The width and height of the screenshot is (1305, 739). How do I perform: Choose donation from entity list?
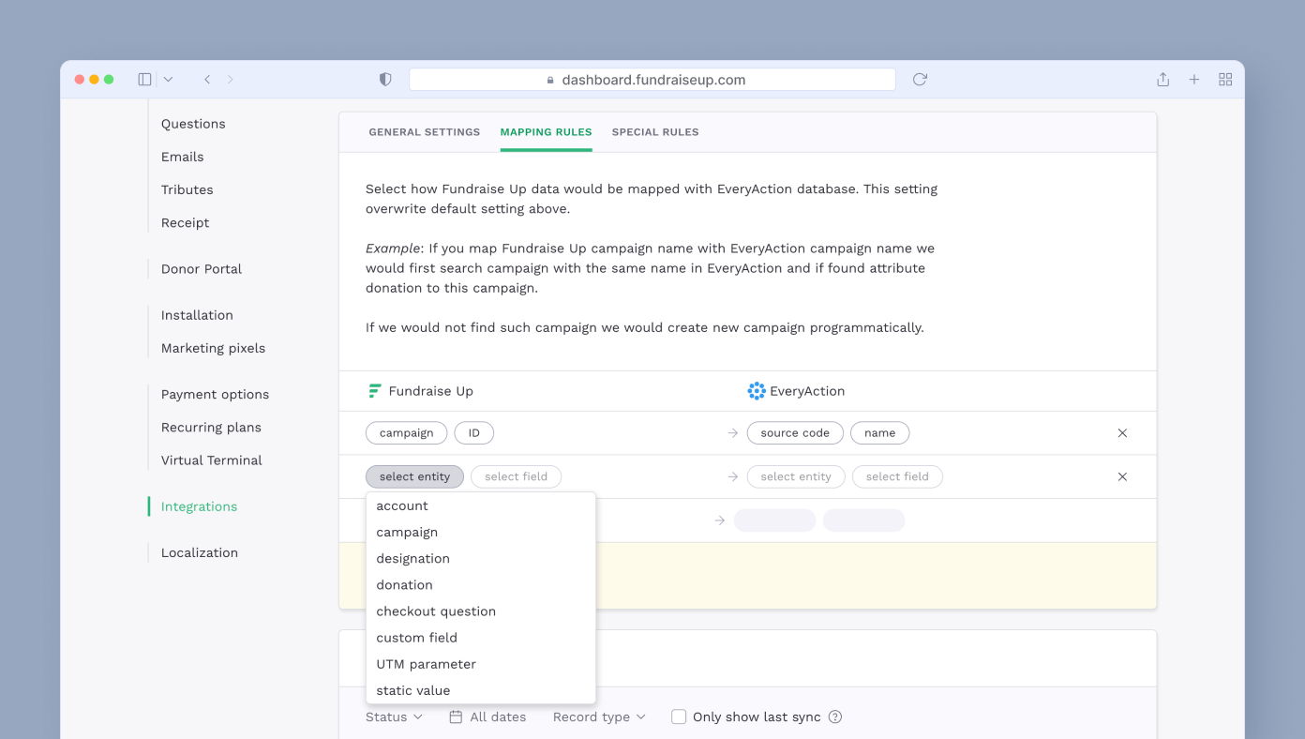(x=481, y=584)
